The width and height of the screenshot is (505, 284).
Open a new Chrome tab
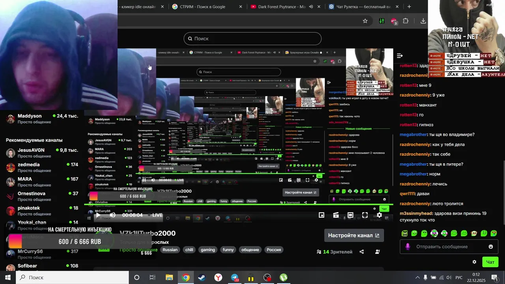click(409, 7)
